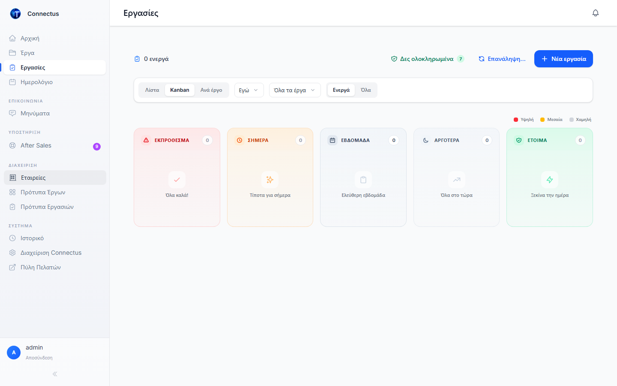Click the Πύλη Πελατών external link icon

pyautogui.click(x=12, y=267)
